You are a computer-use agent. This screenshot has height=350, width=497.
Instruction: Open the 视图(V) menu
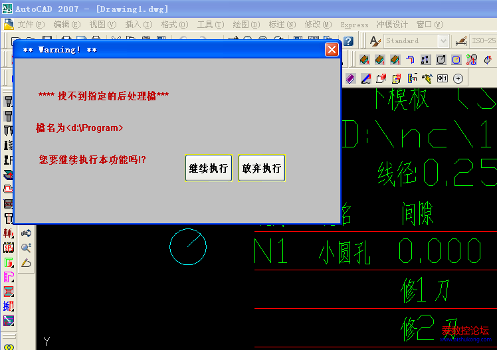point(103,25)
